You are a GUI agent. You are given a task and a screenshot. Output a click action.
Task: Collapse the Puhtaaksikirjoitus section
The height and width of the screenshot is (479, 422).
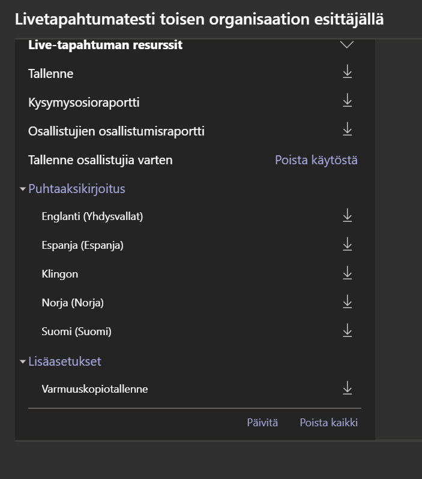click(23, 189)
